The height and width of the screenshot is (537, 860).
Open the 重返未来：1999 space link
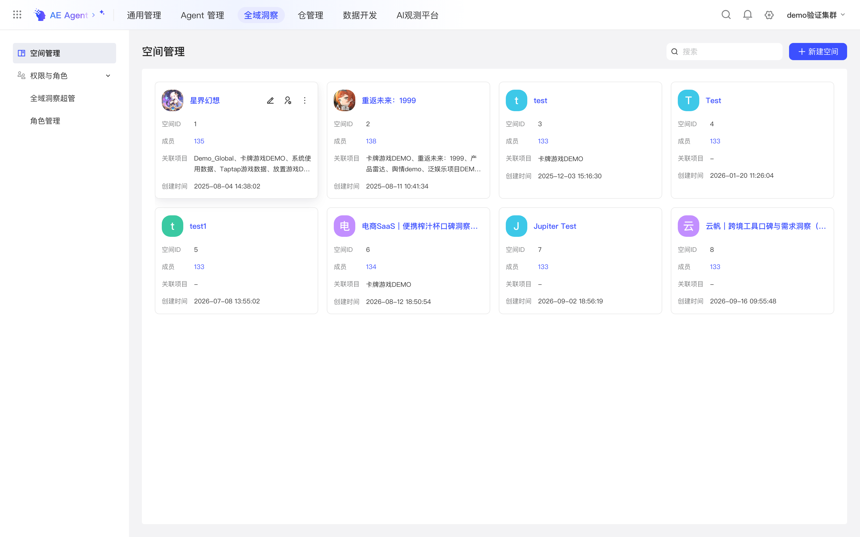pyautogui.click(x=389, y=100)
